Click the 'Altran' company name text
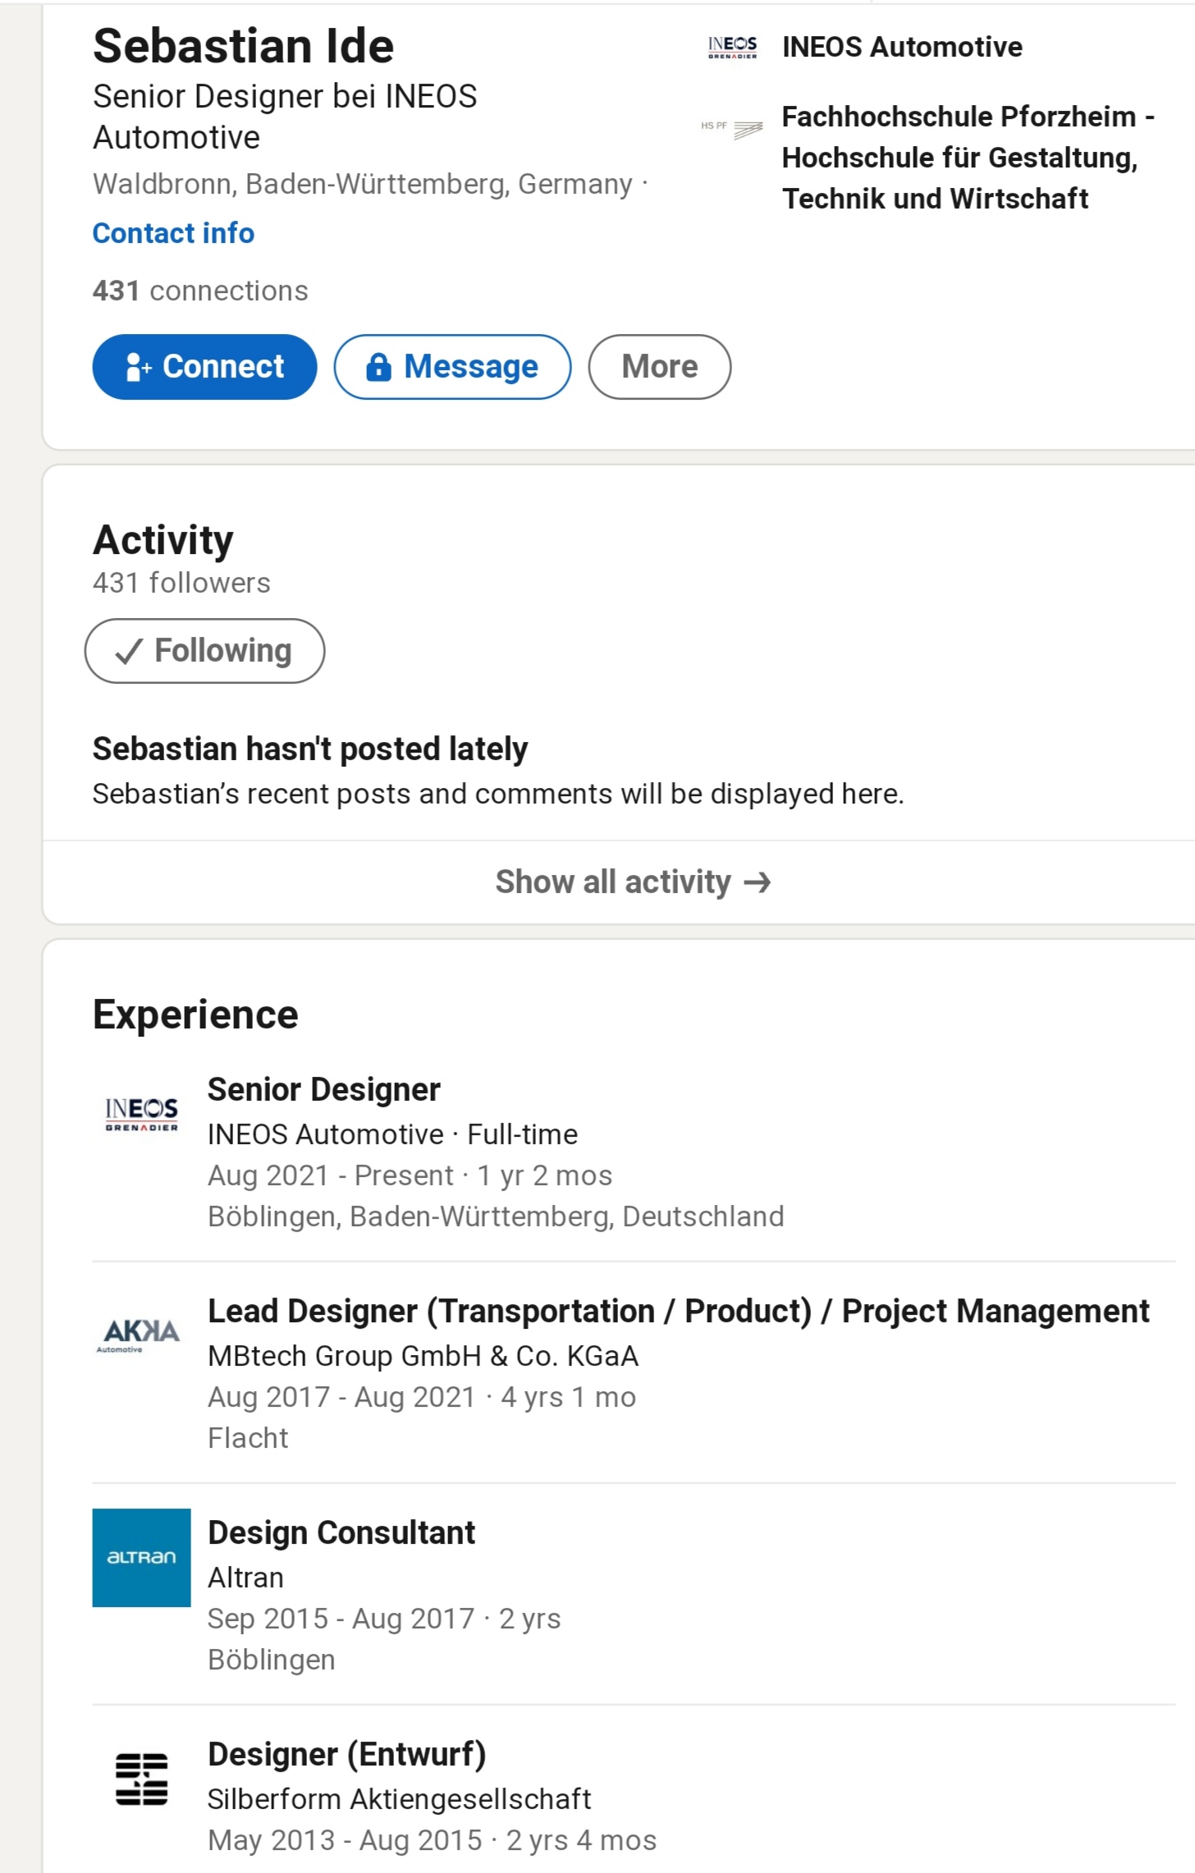 (x=245, y=1578)
